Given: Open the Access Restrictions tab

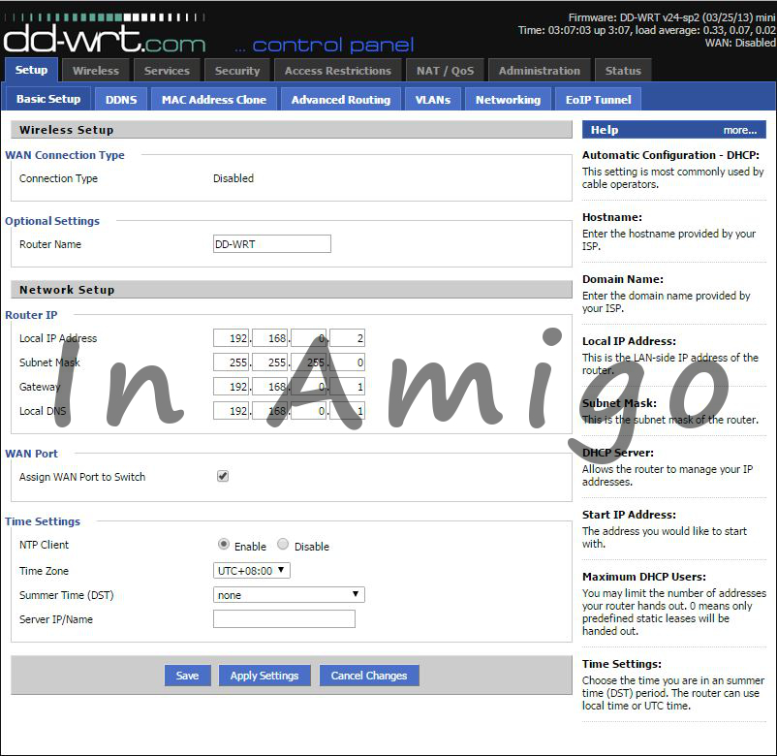Looking at the screenshot, I should pyautogui.click(x=337, y=70).
